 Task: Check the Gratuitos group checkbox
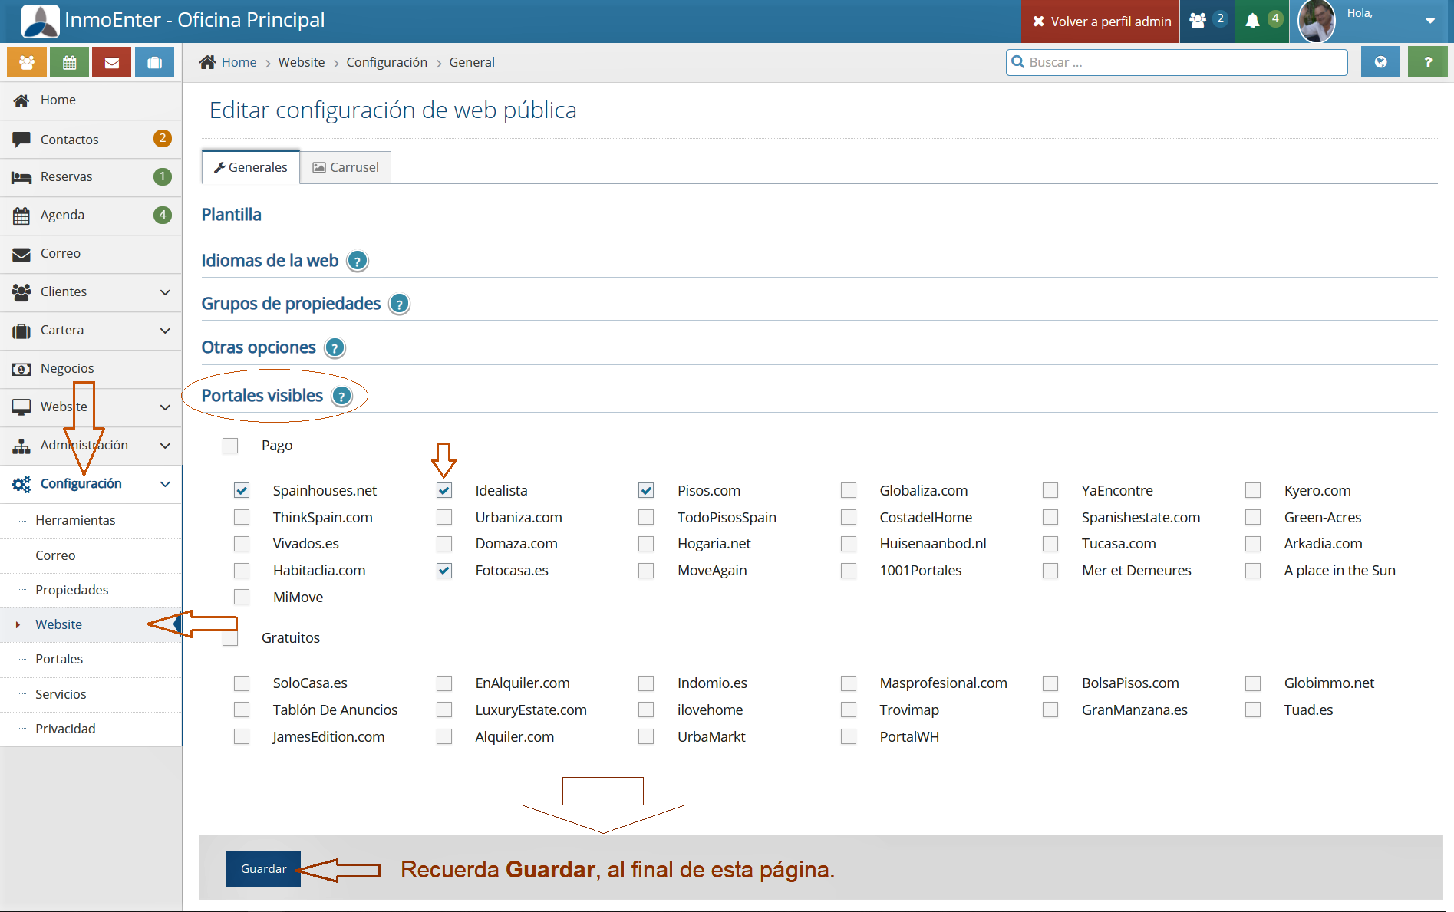pos(230,638)
